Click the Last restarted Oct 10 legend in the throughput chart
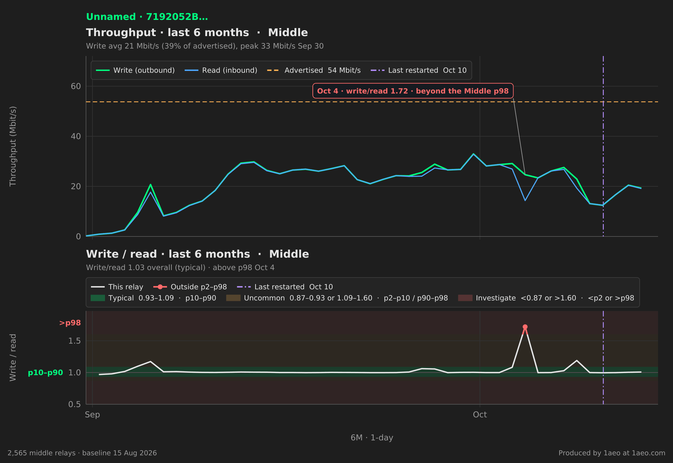The width and height of the screenshot is (673, 463). click(418, 70)
